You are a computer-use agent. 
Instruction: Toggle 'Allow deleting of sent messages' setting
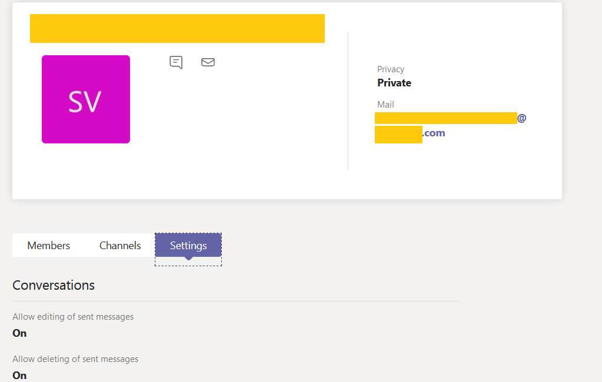[x=19, y=375]
